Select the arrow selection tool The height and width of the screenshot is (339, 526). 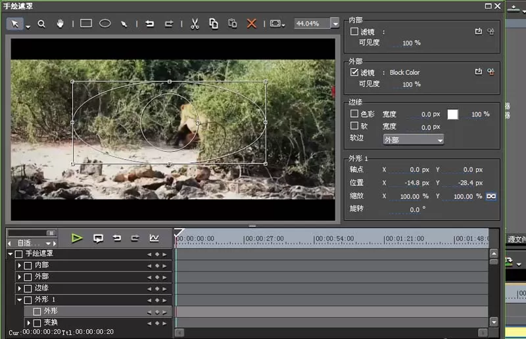[x=14, y=24]
